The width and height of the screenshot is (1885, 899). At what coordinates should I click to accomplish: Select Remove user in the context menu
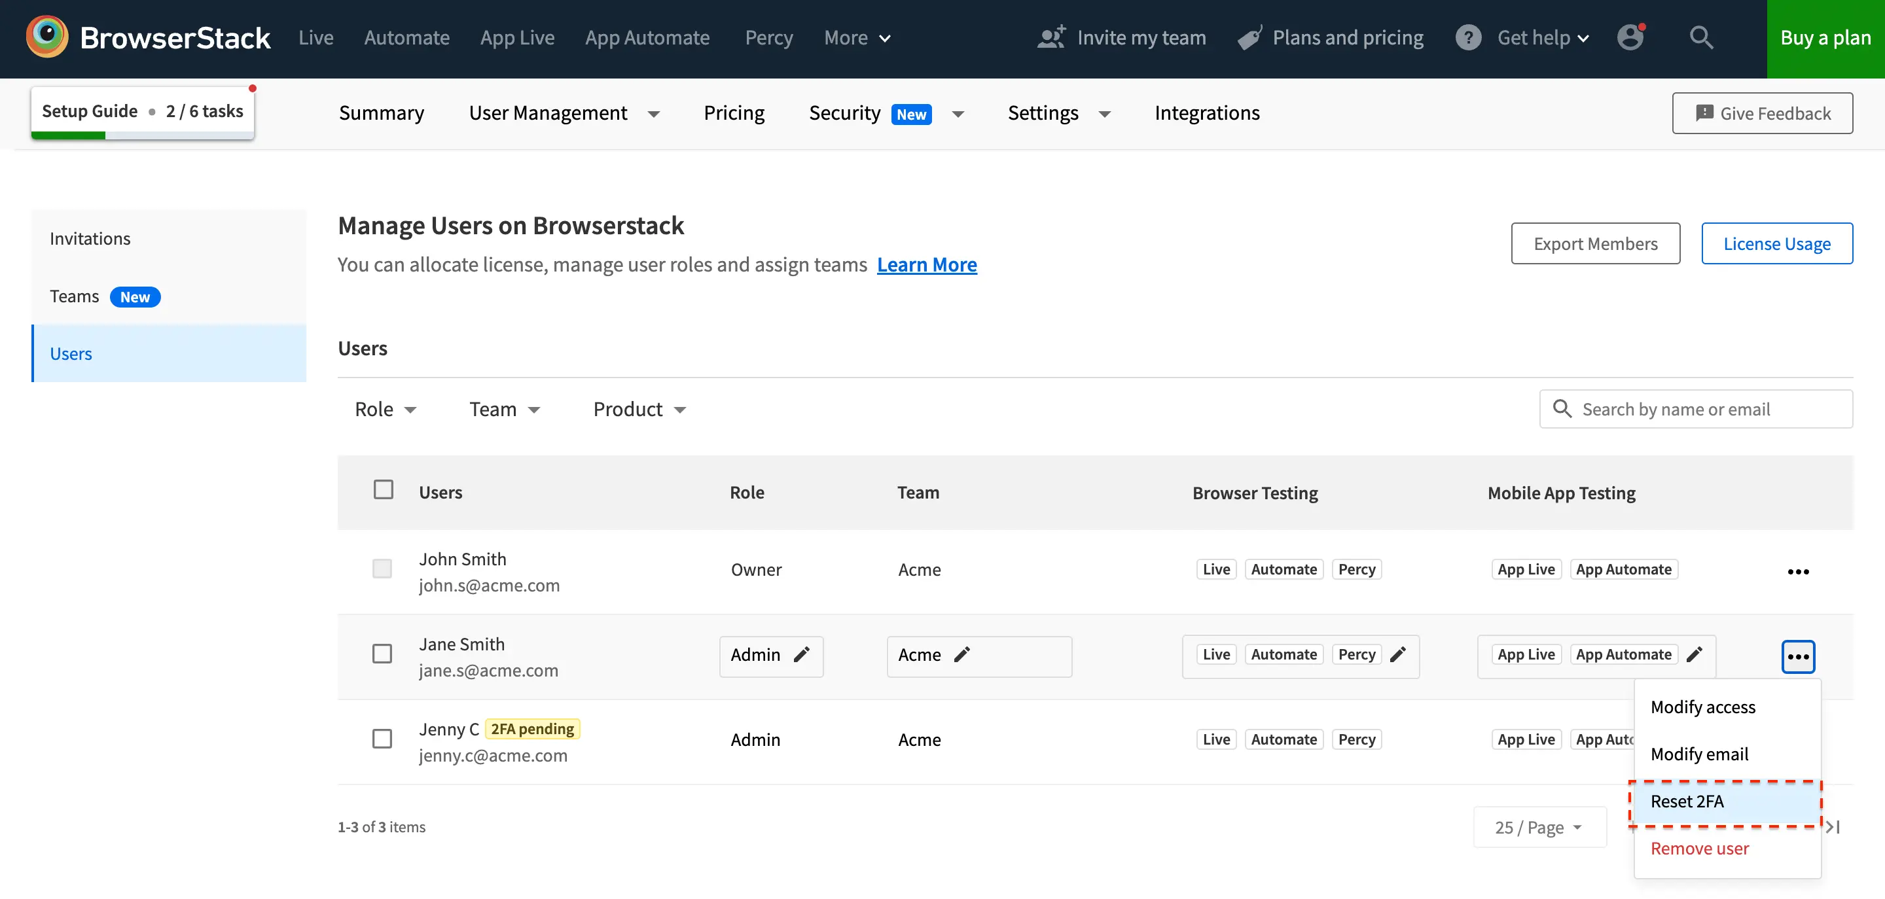[1699, 849]
